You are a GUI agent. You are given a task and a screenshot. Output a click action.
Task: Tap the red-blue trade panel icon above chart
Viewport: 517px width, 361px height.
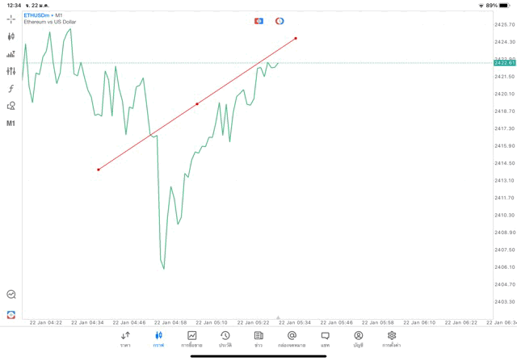258,21
